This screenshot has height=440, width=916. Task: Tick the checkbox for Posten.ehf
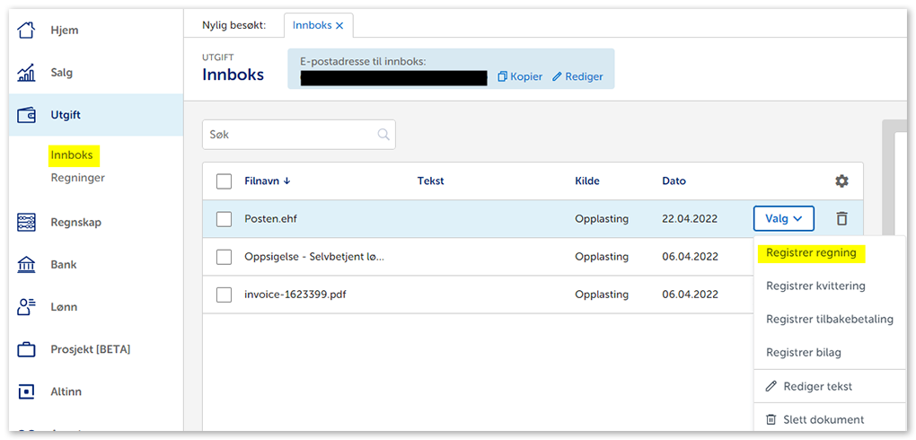click(225, 219)
